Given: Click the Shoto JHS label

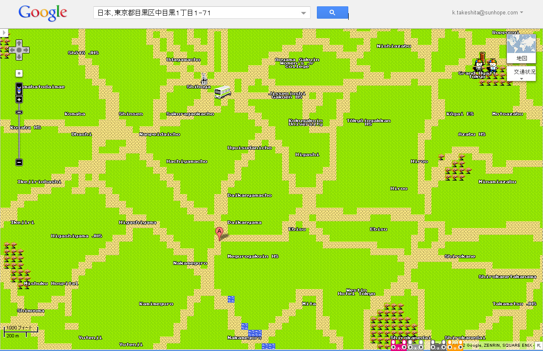Looking at the screenshot, I should click(83, 53).
